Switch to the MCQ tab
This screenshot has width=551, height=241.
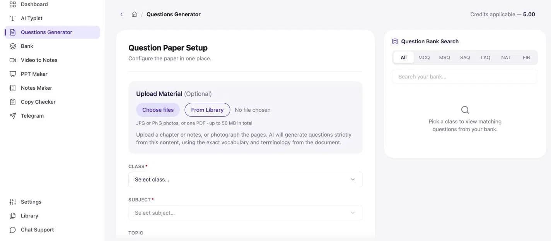point(424,57)
